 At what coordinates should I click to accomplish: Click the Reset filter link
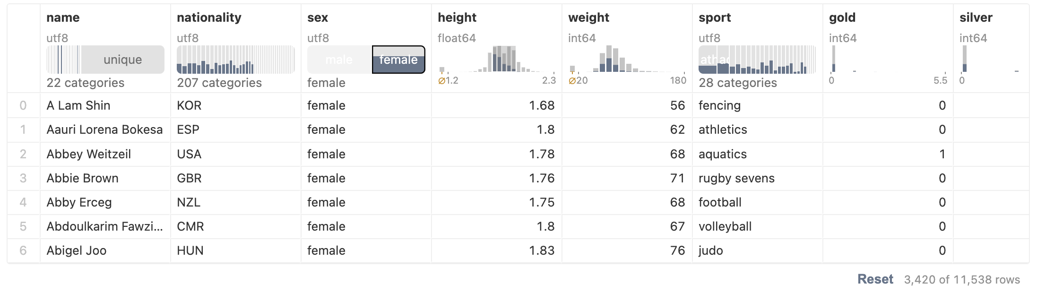[875, 279]
